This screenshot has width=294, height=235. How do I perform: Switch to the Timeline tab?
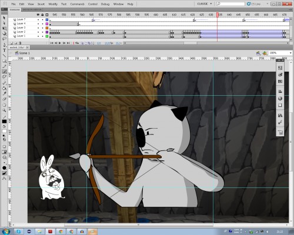15,9
